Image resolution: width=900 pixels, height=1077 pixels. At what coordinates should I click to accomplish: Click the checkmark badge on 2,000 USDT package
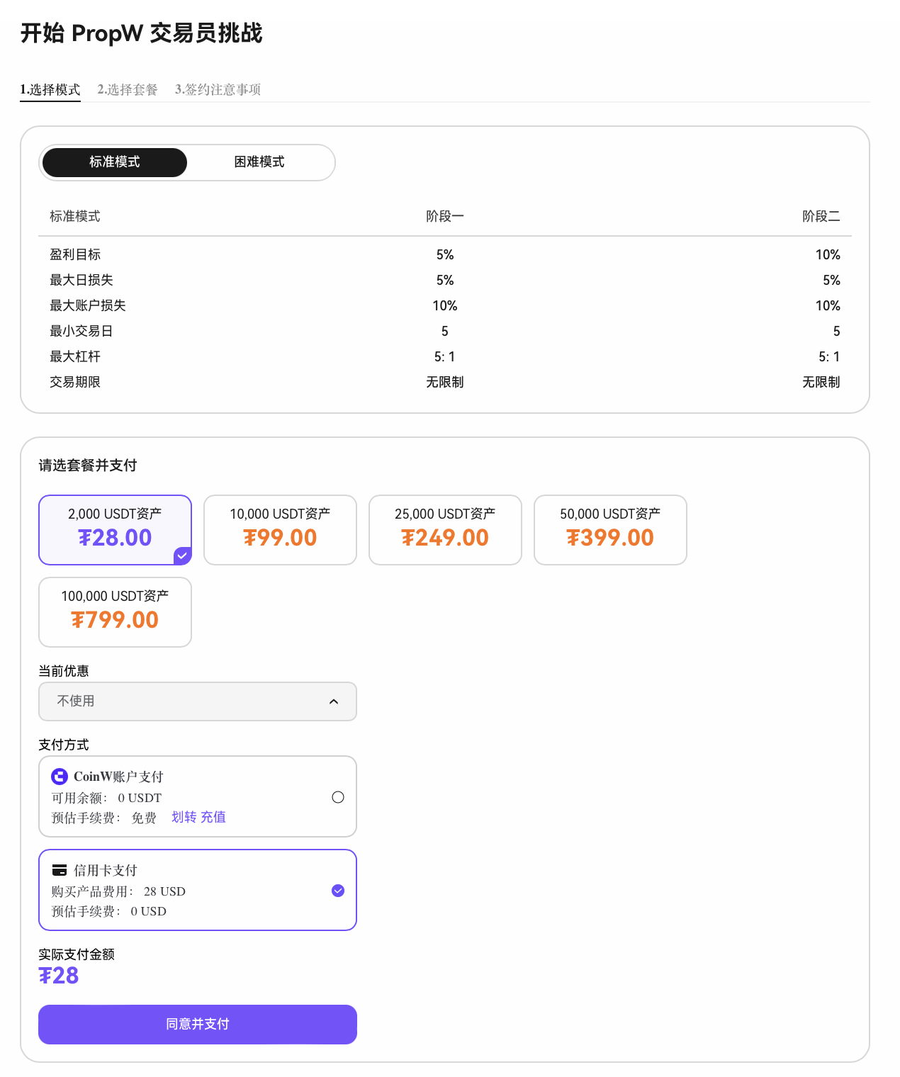[182, 556]
